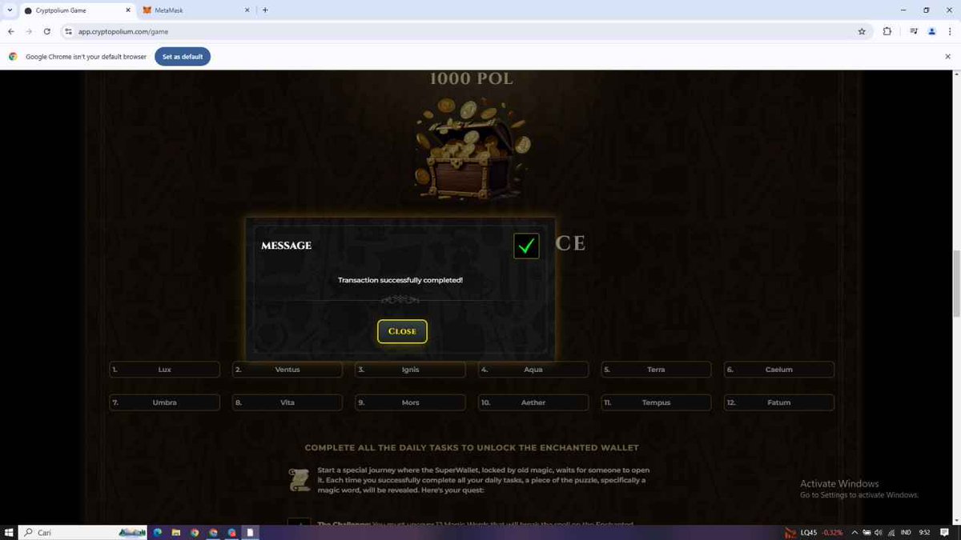Click magic word slot 4 Aqua
Image resolution: width=961 pixels, height=540 pixels.
[533, 370]
